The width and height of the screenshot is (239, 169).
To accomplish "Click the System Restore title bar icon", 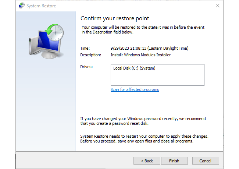I will [x=22, y=6].
